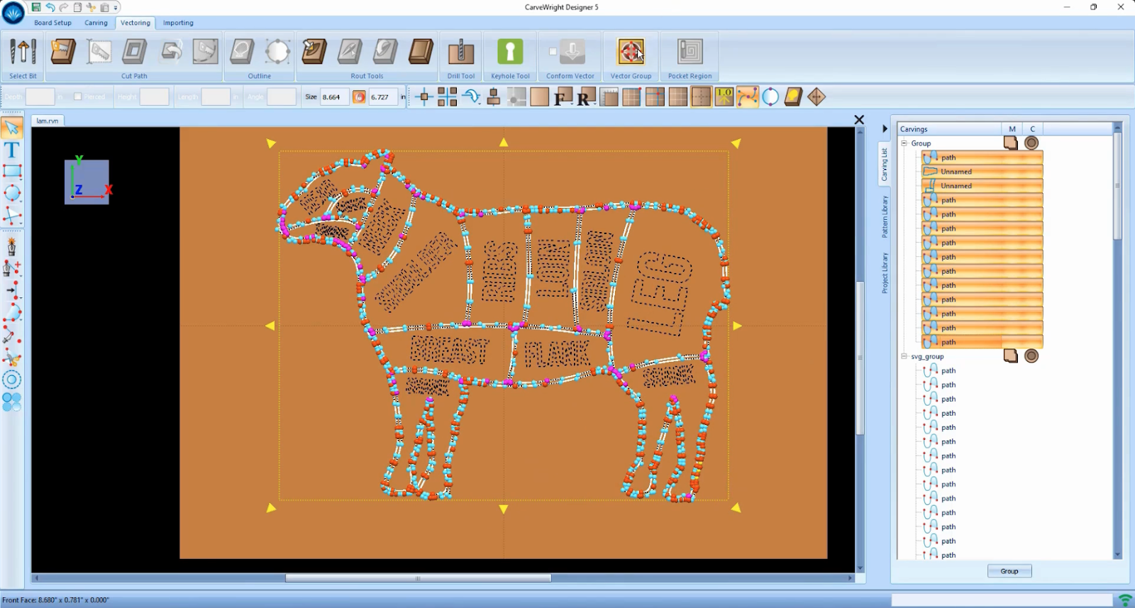
Task: Toggle the Pierced checkbox
Action: coord(78,97)
